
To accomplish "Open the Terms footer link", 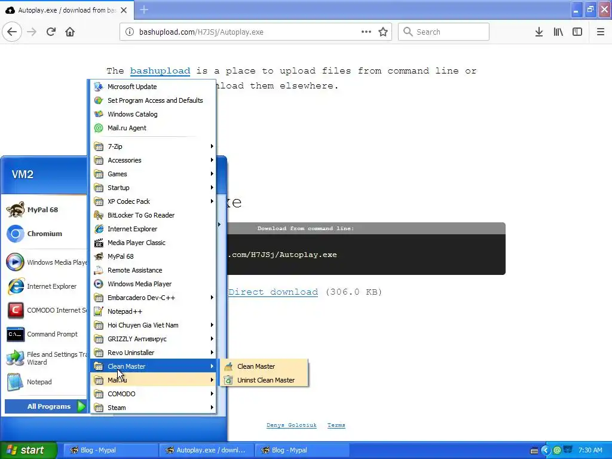I will 336,425.
